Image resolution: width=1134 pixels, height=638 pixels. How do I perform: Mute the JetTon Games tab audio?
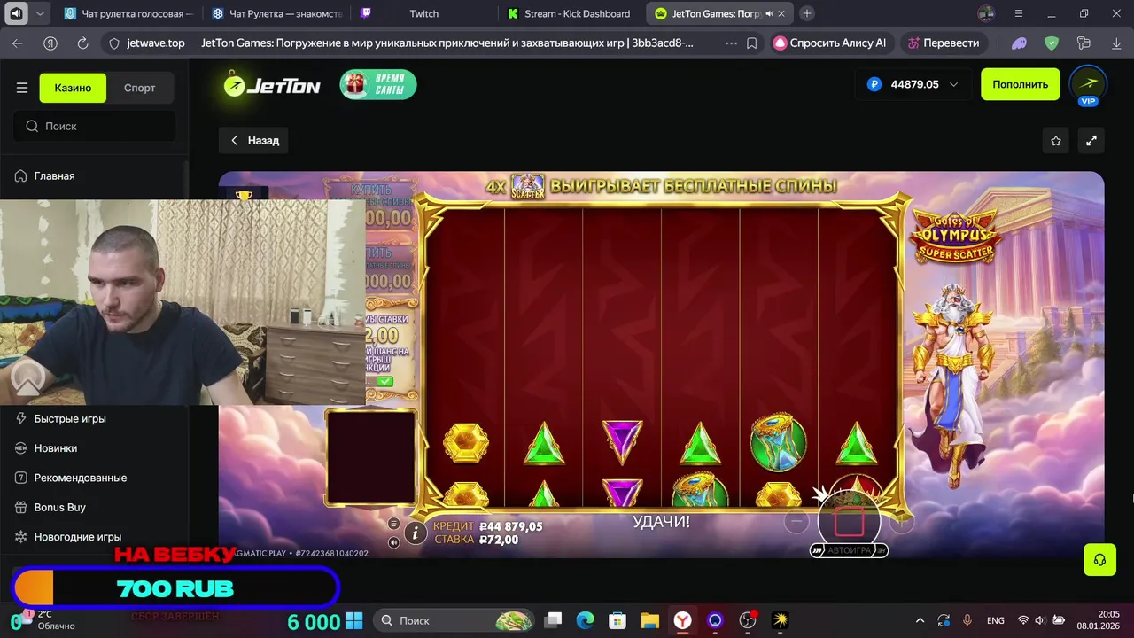pyautogui.click(x=768, y=13)
